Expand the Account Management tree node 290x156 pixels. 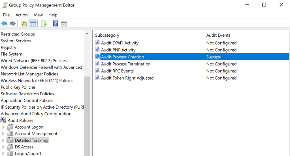pyautogui.click(x=3, y=134)
